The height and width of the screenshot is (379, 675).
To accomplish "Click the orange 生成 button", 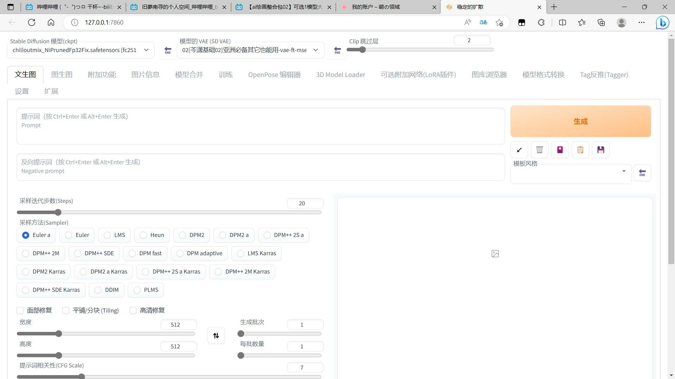I will (x=580, y=121).
